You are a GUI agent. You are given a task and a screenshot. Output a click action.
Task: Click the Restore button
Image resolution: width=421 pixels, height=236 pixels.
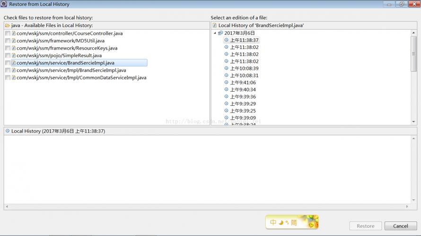(x=365, y=226)
